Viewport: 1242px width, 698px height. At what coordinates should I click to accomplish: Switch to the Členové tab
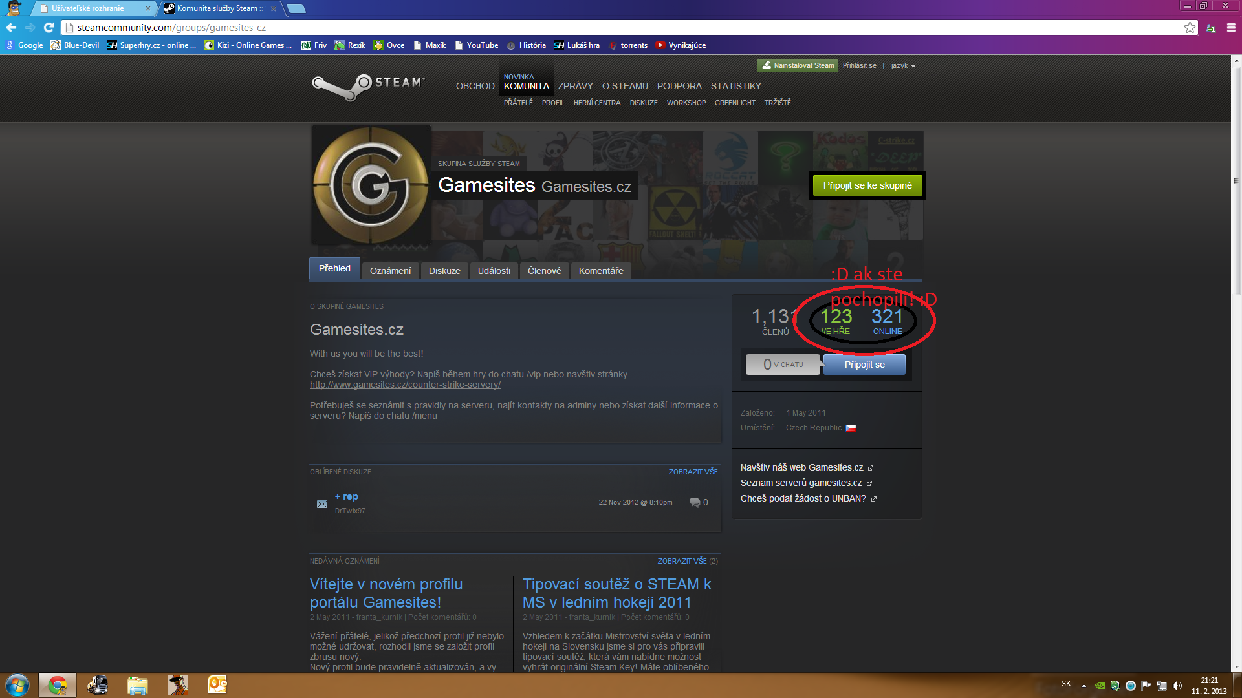pos(544,271)
